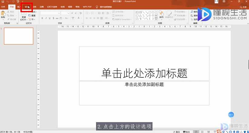This screenshot has width=249, height=133.
Task: Create a new slide with 新建幻灯片
Action: pos(24,16)
